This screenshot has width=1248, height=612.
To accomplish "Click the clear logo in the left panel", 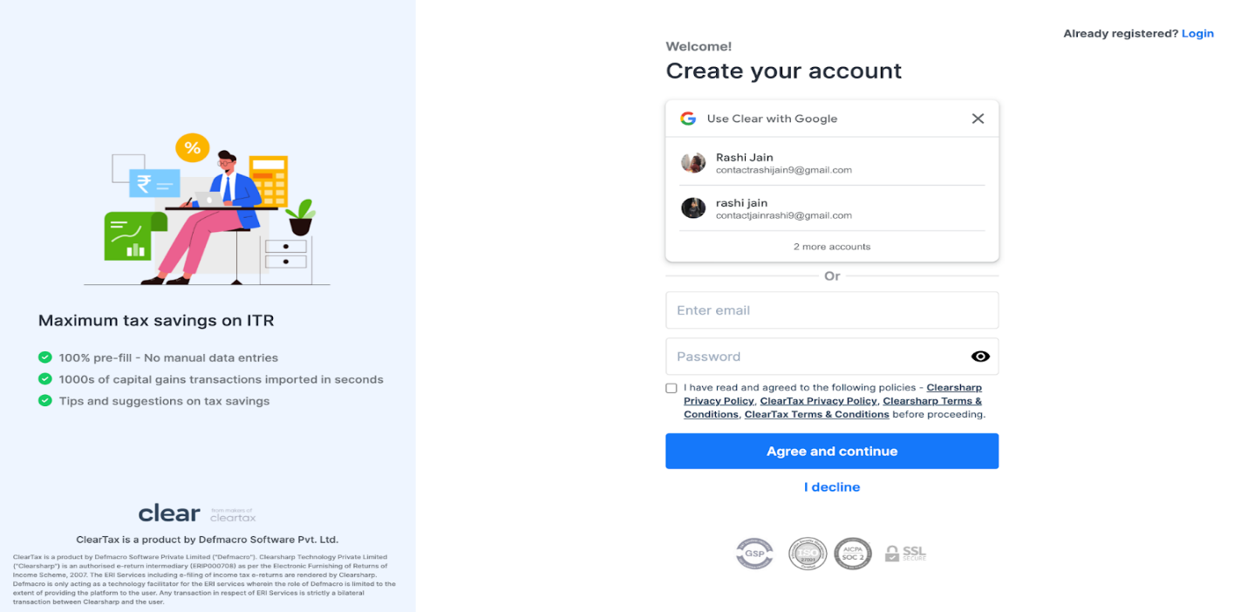I will click(x=168, y=513).
